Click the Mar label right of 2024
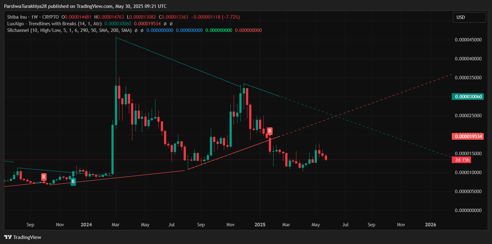 [x=116, y=225]
